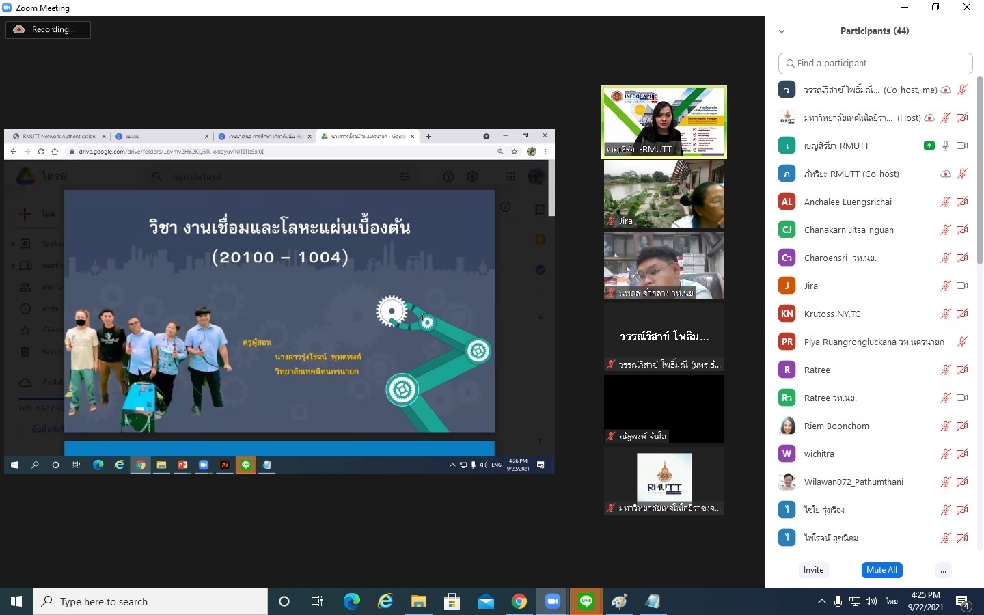984x615 pixels.
Task: Click video-off icon for Chanakarn Jitsa-nguan
Action: (962, 230)
